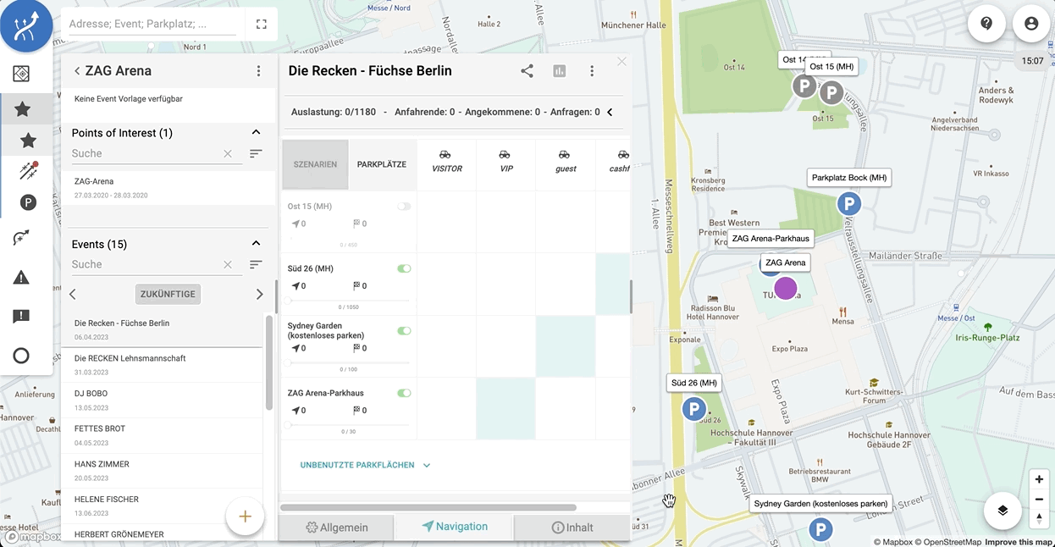Go to previous events period
Image resolution: width=1055 pixels, height=547 pixels.
pos(73,295)
